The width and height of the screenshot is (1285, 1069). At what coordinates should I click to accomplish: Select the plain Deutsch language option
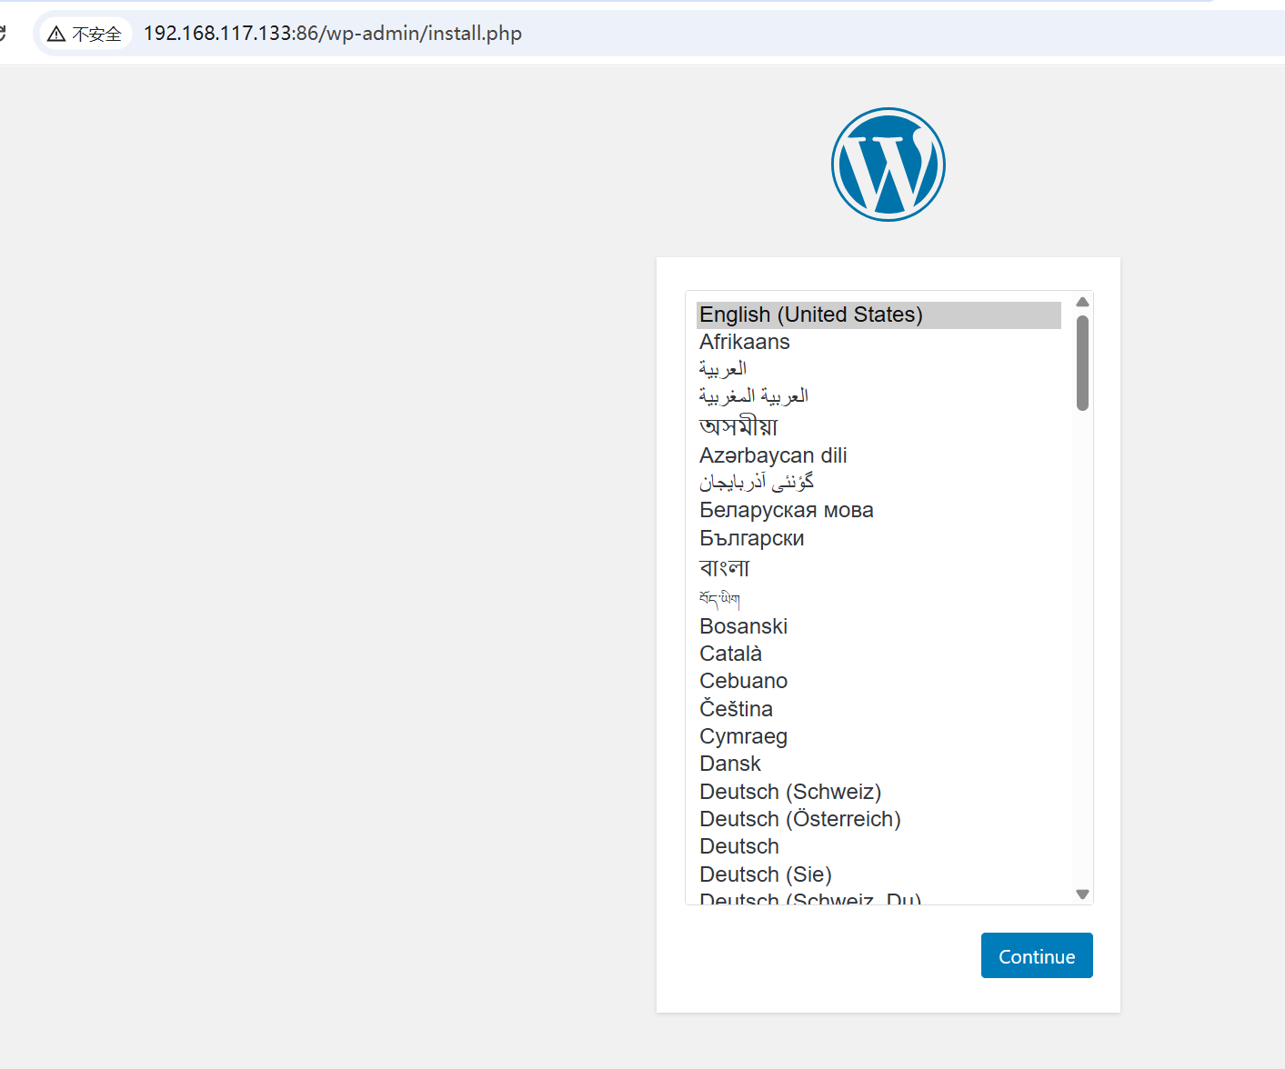pos(878,846)
